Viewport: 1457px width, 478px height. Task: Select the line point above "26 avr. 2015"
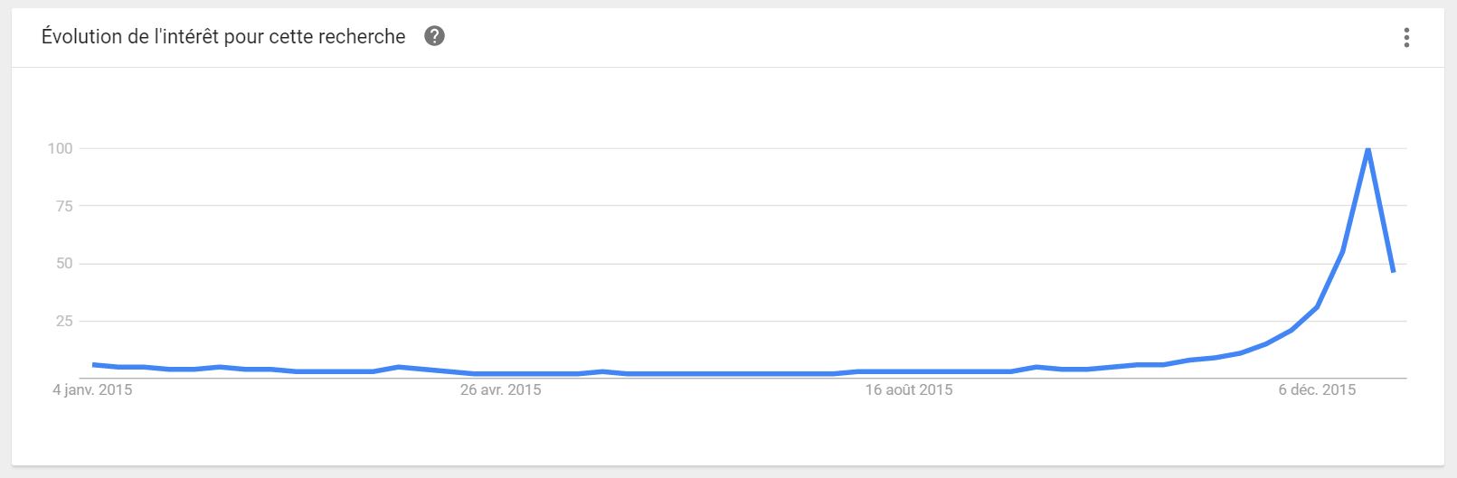(x=500, y=373)
